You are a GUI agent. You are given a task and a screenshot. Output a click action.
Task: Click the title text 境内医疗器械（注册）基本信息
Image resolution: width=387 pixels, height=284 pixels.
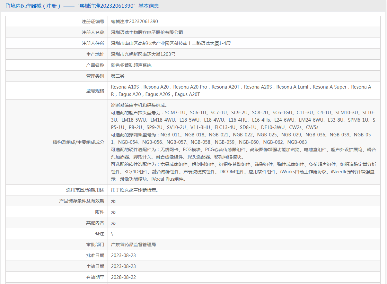pos(85,6)
